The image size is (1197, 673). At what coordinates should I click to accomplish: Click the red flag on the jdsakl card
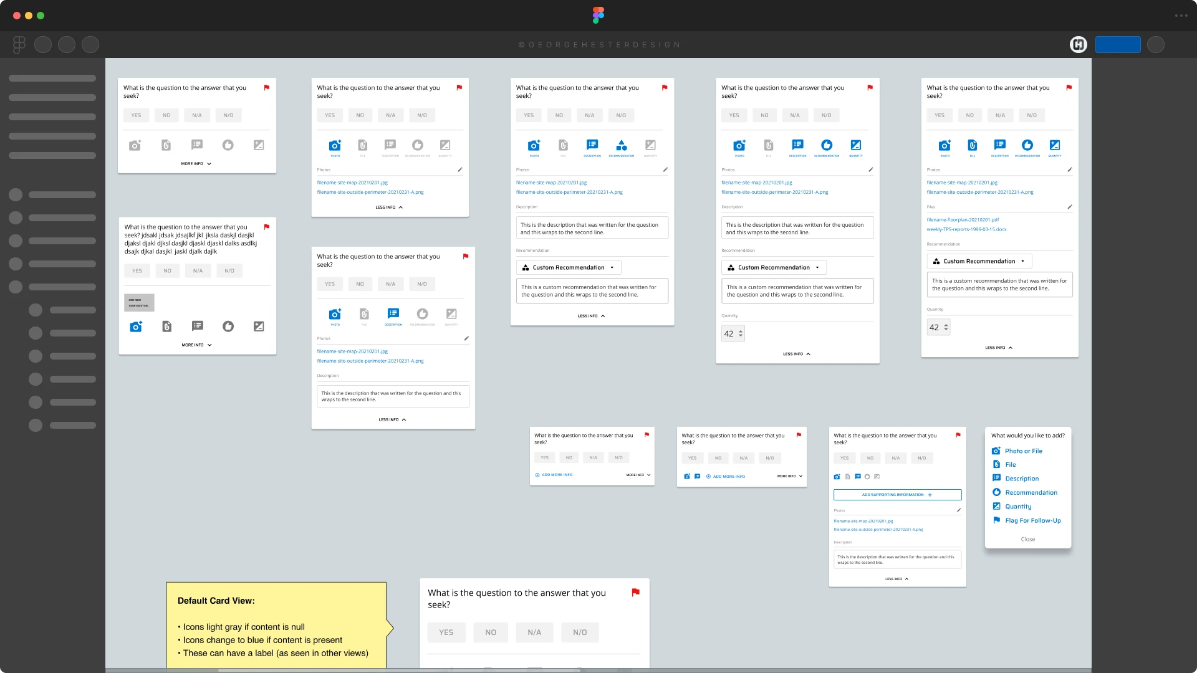click(267, 227)
